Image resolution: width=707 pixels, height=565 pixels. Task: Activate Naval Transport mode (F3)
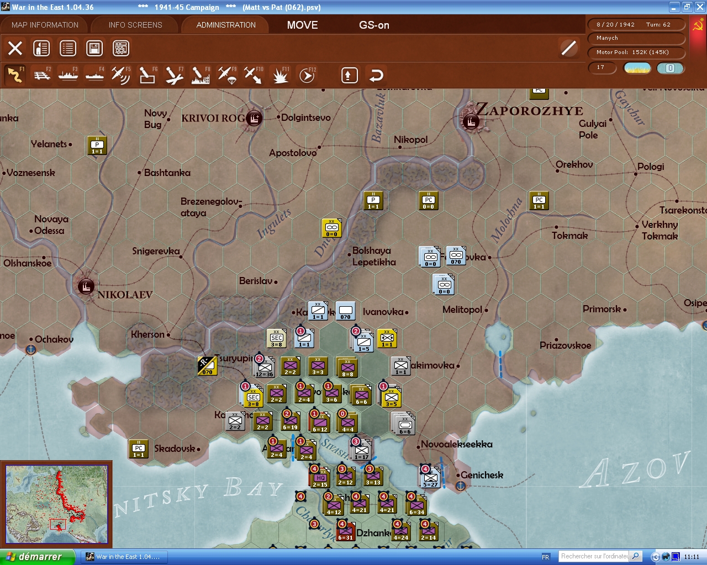[x=68, y=75]
